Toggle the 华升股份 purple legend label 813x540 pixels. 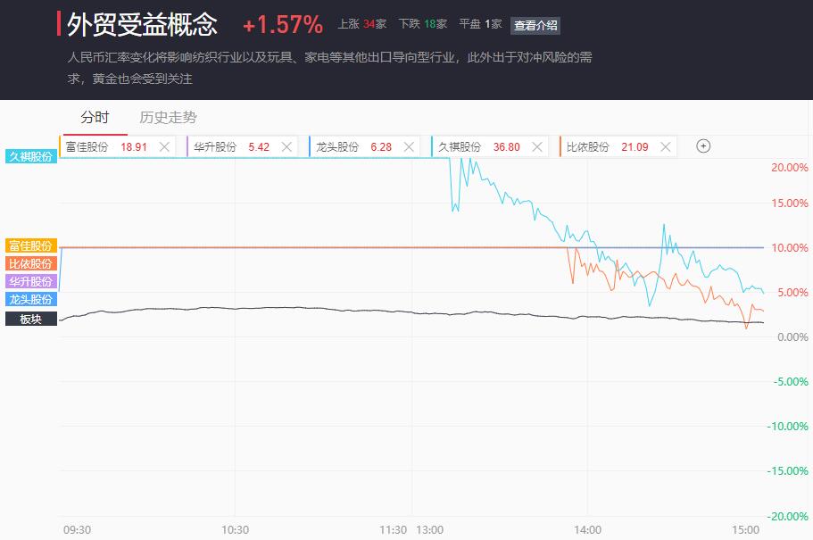[x=31, y=281]
